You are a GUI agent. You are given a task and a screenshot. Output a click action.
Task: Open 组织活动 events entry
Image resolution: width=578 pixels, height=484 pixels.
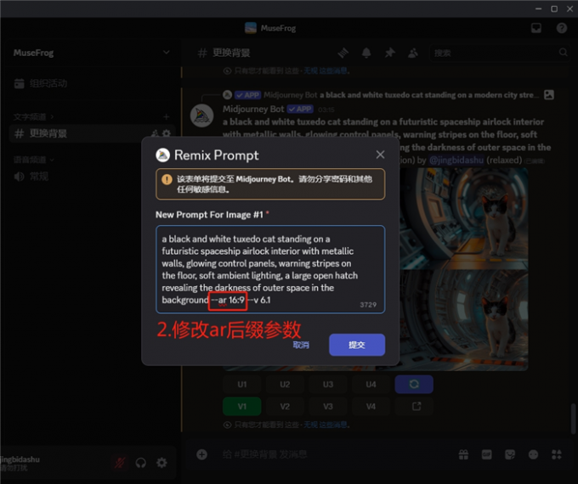coord(90,83)
